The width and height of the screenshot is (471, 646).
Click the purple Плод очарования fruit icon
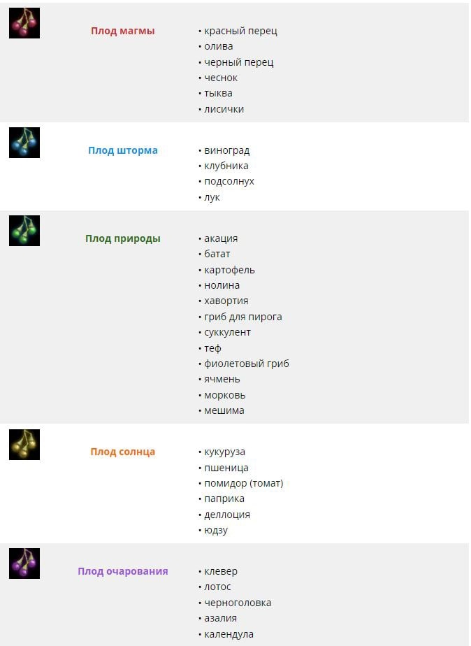(24, 564)
